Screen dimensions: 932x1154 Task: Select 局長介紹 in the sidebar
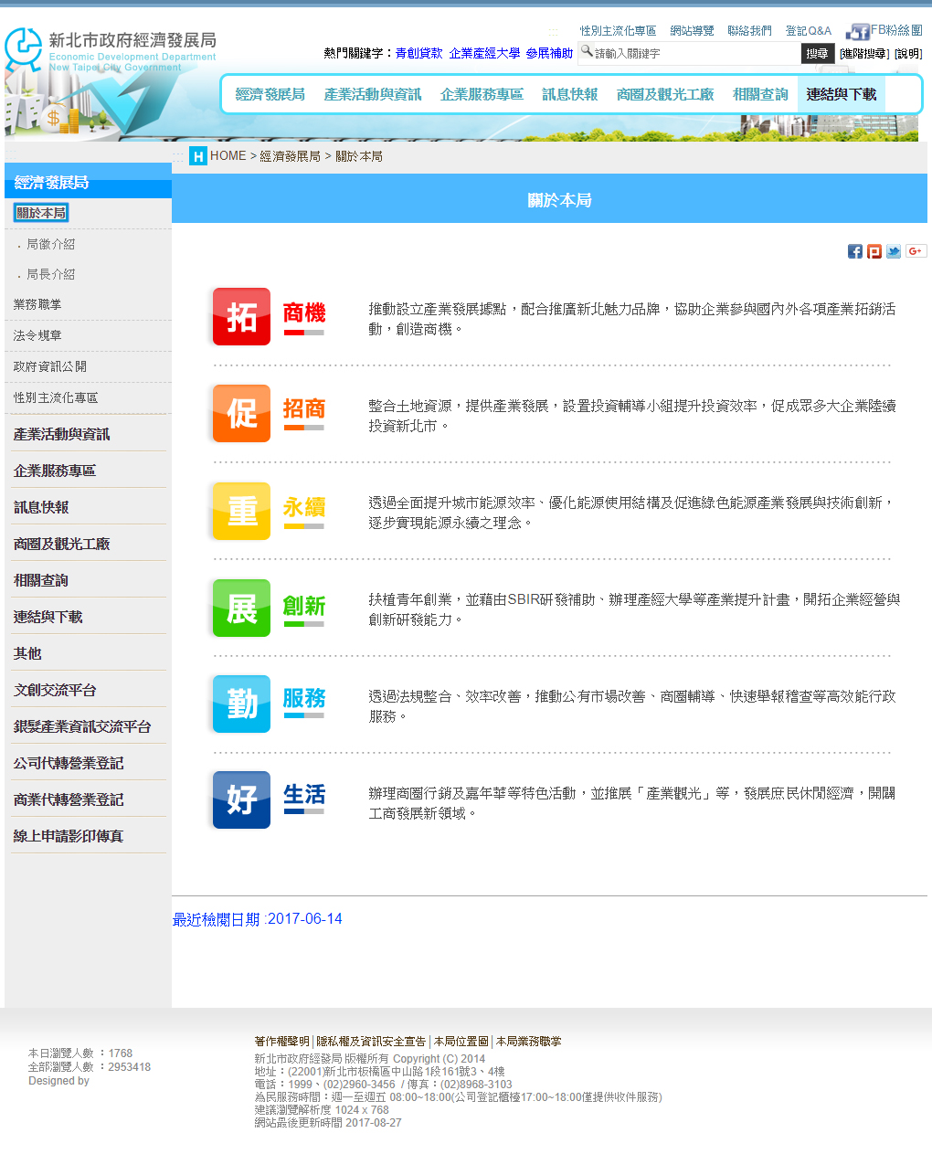50,274
